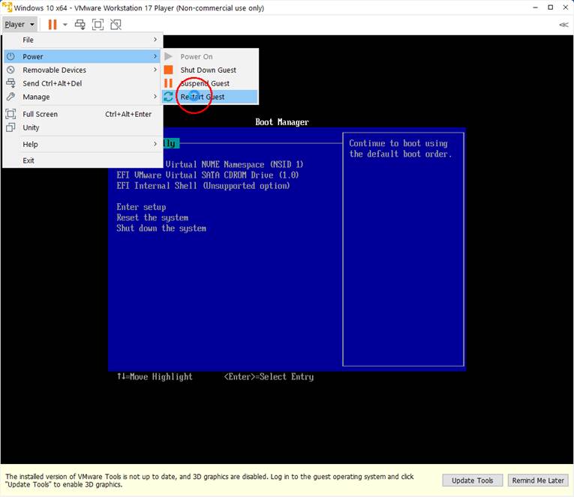Click Send Ctrl+Alt+Del icon in toolbar
574x497 pixels.
pyautogui.click(x=80, y=24)
